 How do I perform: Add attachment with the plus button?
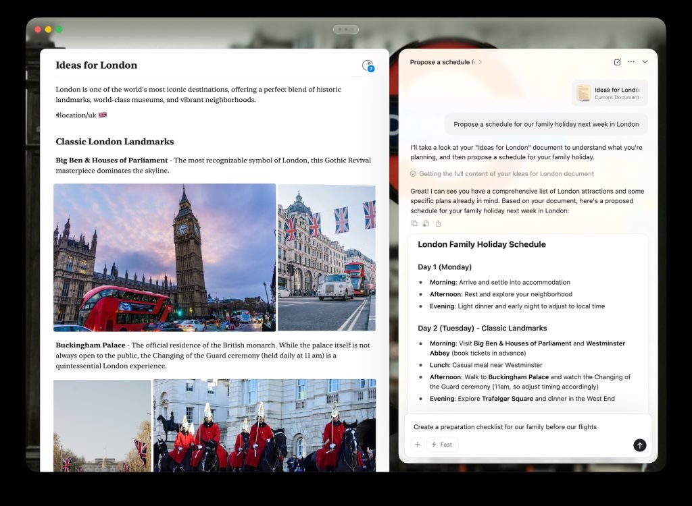tap(417, 445)
